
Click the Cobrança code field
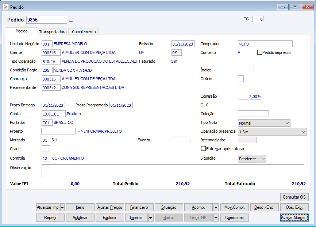[51, 79]
